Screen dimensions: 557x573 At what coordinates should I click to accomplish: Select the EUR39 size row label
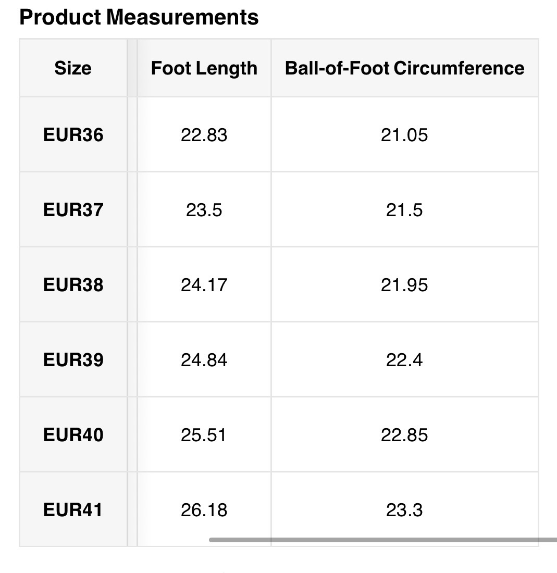(73, 360)
